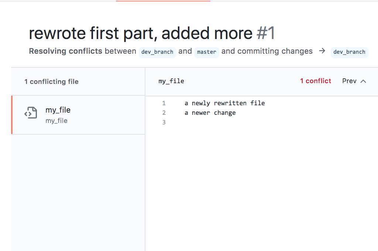378x251 pixels.
Task: Click line number 1 in the editor gutter
Action: [164, 103]
